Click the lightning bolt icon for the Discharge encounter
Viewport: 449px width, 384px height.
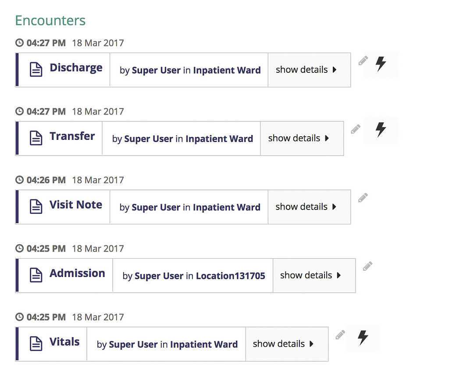click(380, 64)
